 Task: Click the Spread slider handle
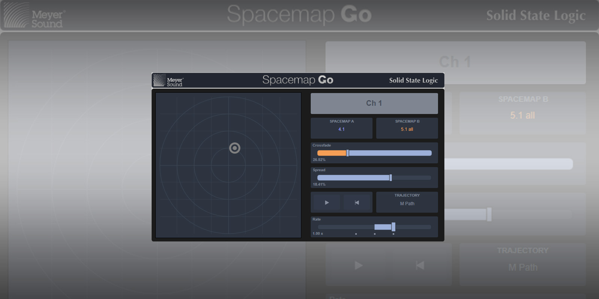click(390, 178)
